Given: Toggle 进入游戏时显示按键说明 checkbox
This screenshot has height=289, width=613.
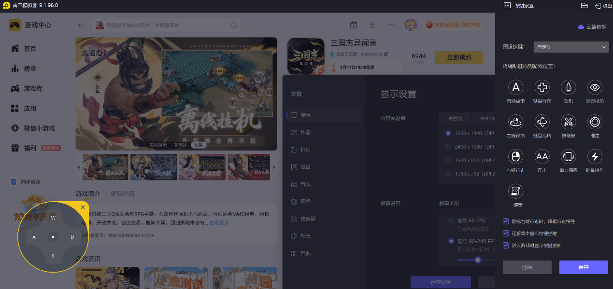Looking at the screenshot, I should (506, 246).
